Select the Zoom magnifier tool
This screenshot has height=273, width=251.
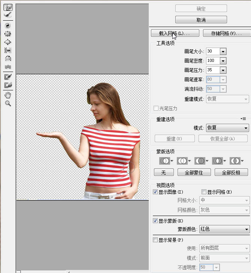point(8,103)
